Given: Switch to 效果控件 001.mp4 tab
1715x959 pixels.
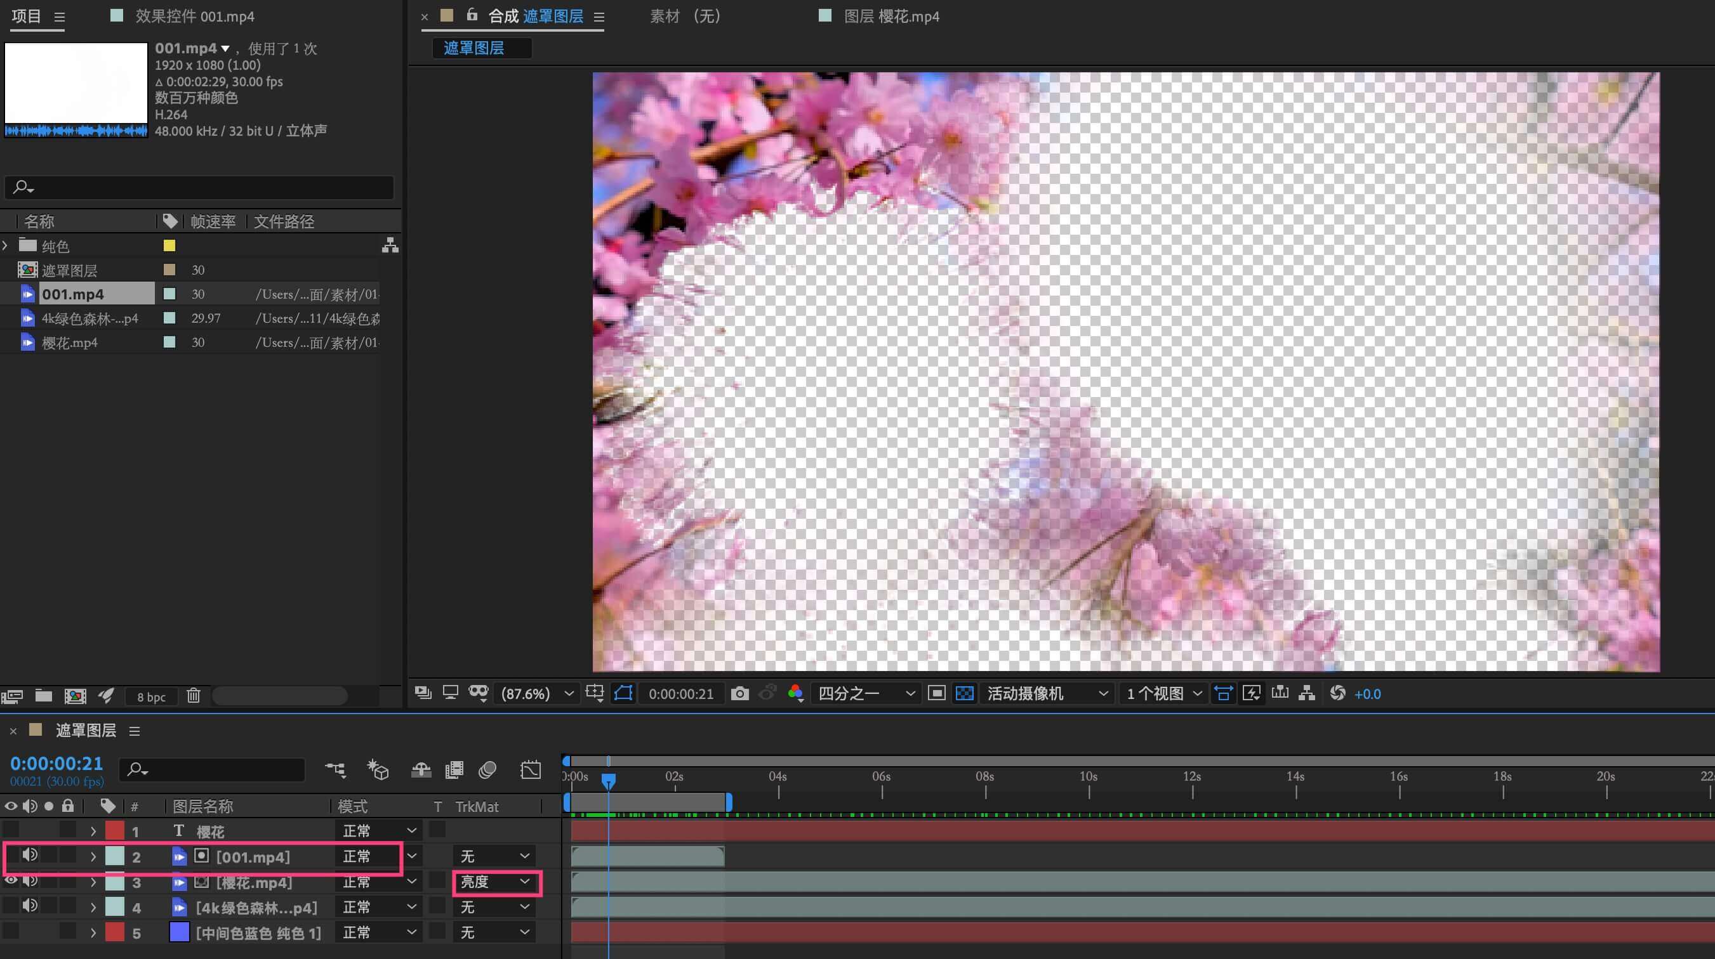Looking at the screenshot, I should coord(194,16).
